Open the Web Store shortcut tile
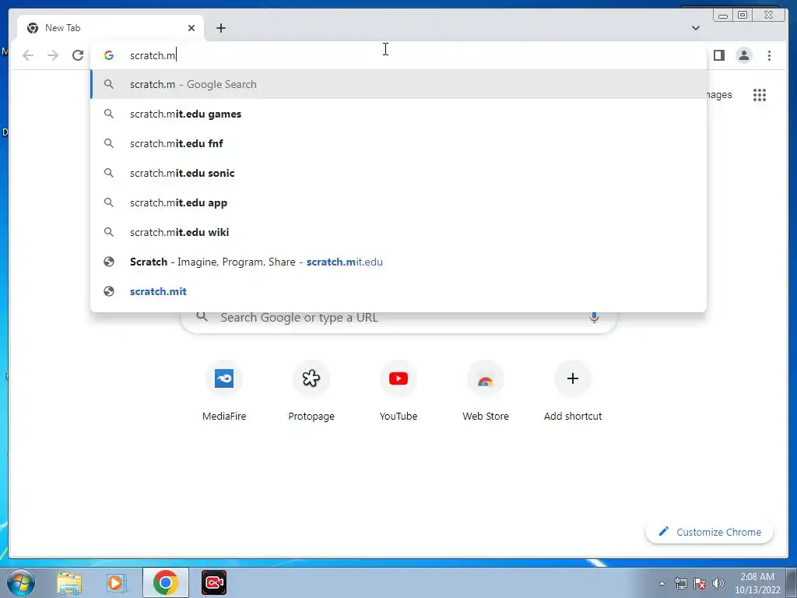The image size is (797, 598). click(486, 392)
